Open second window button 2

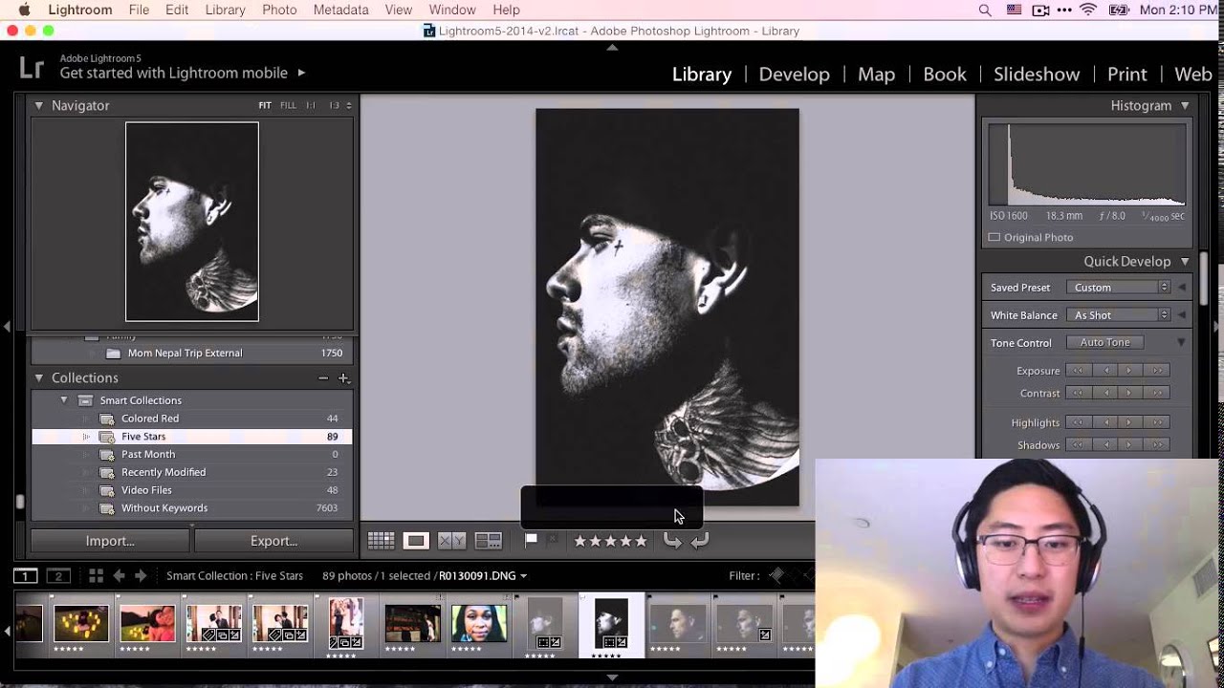pos(58,575)
